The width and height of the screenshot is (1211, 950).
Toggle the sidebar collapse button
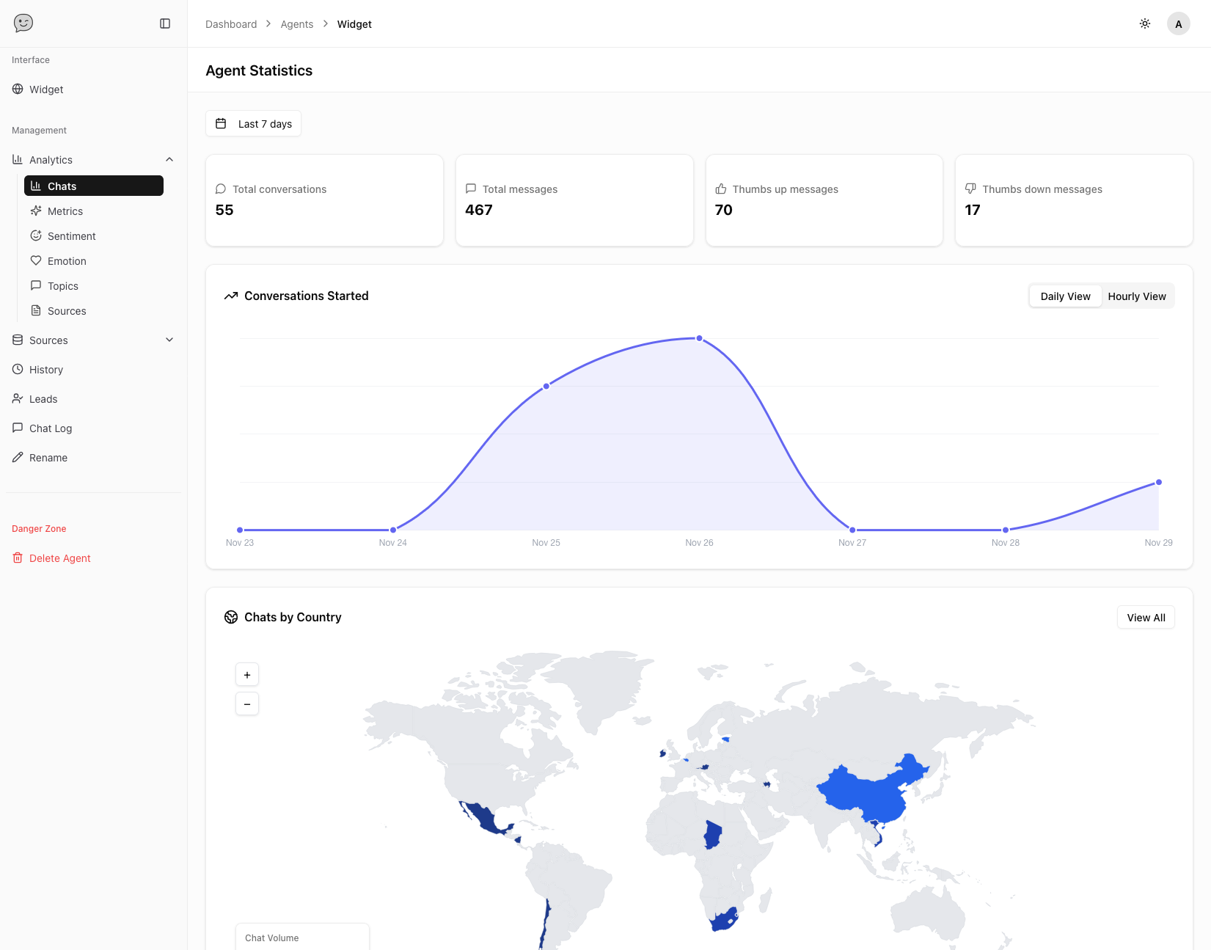(165, 23)
